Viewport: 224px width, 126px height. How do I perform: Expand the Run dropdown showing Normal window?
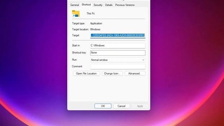(x=118, y=60)
